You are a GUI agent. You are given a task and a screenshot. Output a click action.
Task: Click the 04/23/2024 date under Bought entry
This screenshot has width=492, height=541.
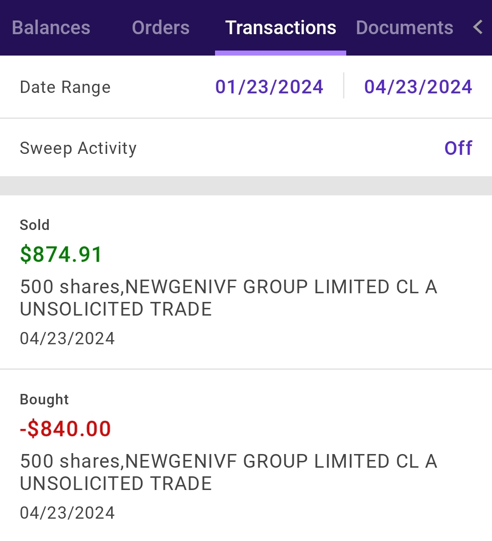(67, 513)
